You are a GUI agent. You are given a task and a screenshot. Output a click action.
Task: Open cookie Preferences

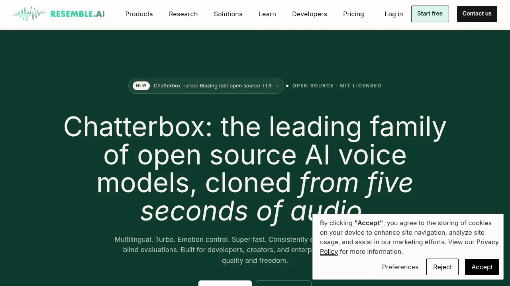point(400,267)
